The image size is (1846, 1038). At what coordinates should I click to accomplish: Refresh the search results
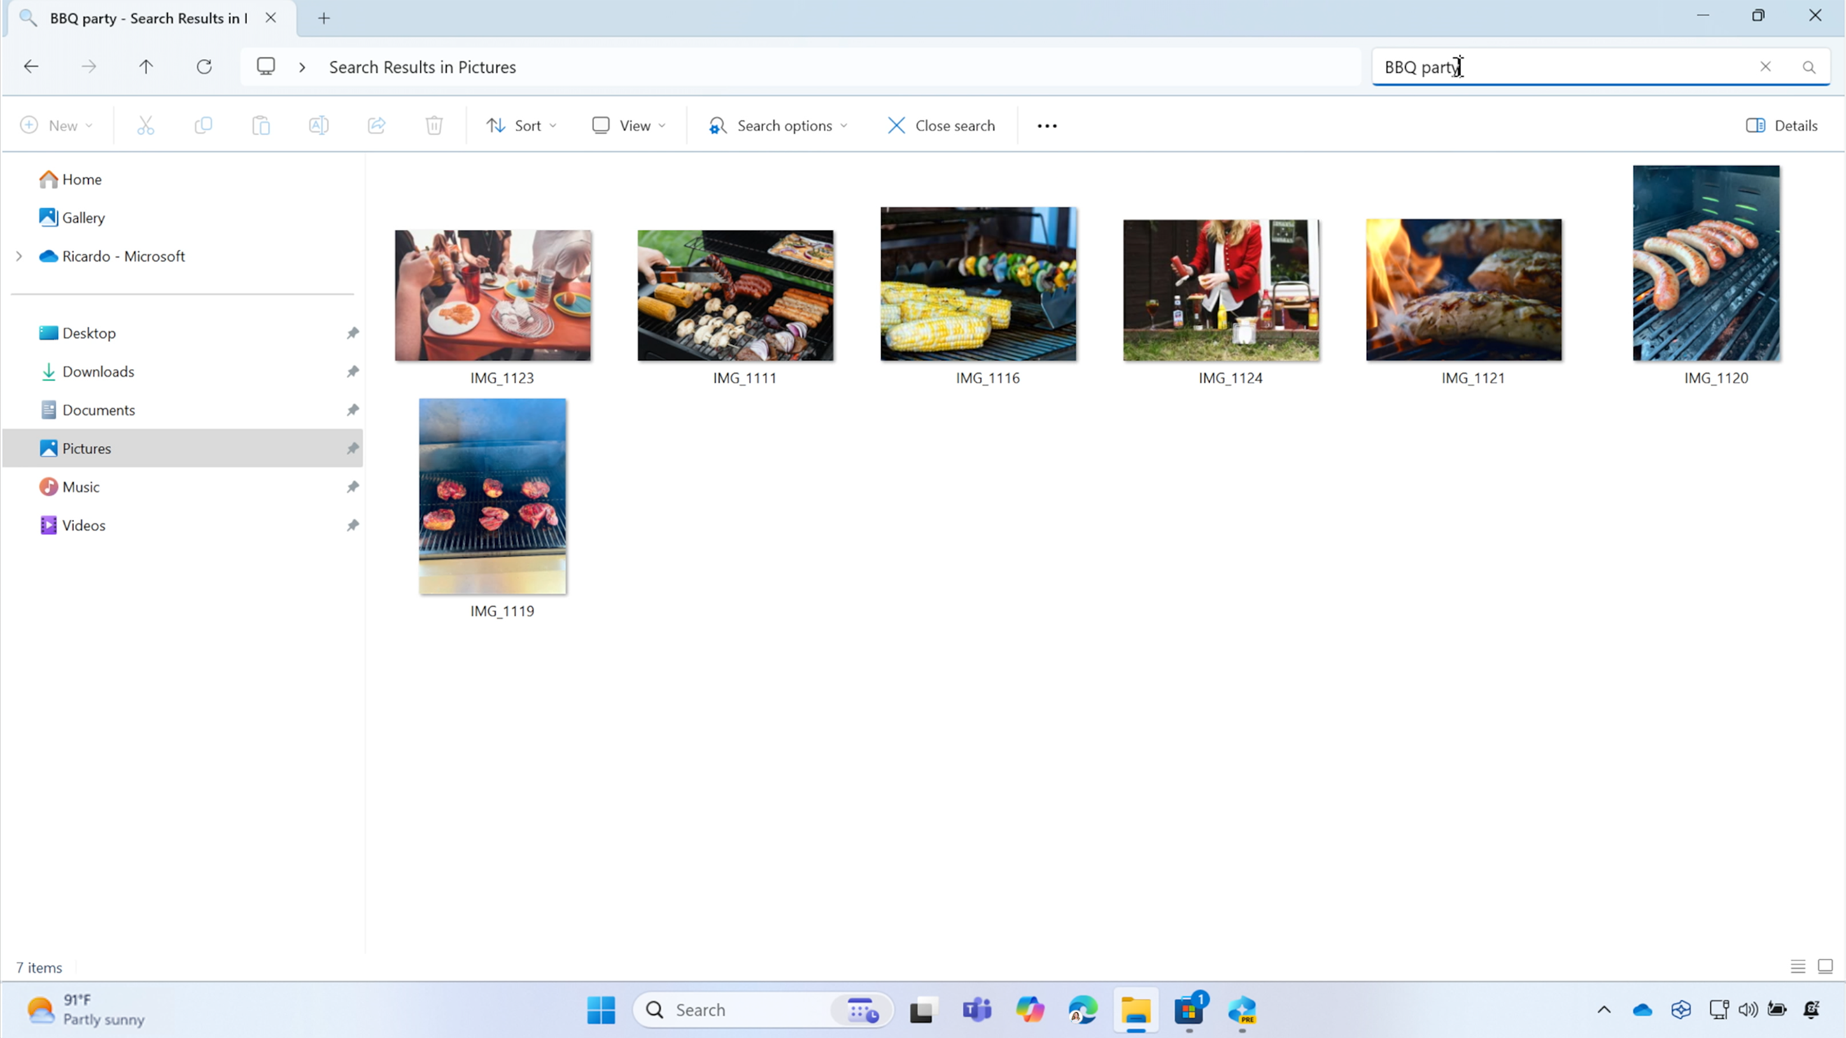[x=204, y=67]
